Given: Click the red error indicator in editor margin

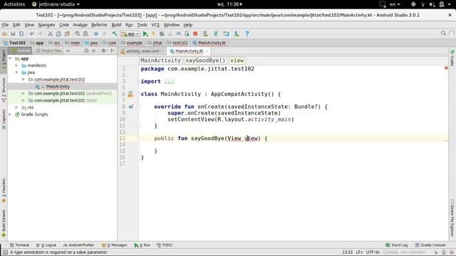Looking at the screenshot, I should (x=446, y=68).
